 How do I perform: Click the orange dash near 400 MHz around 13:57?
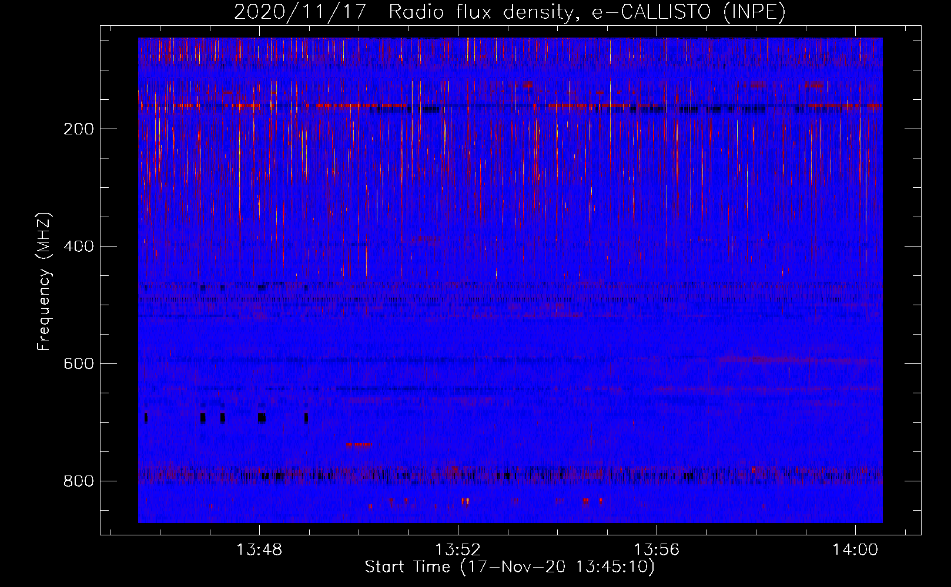[704, 239]
